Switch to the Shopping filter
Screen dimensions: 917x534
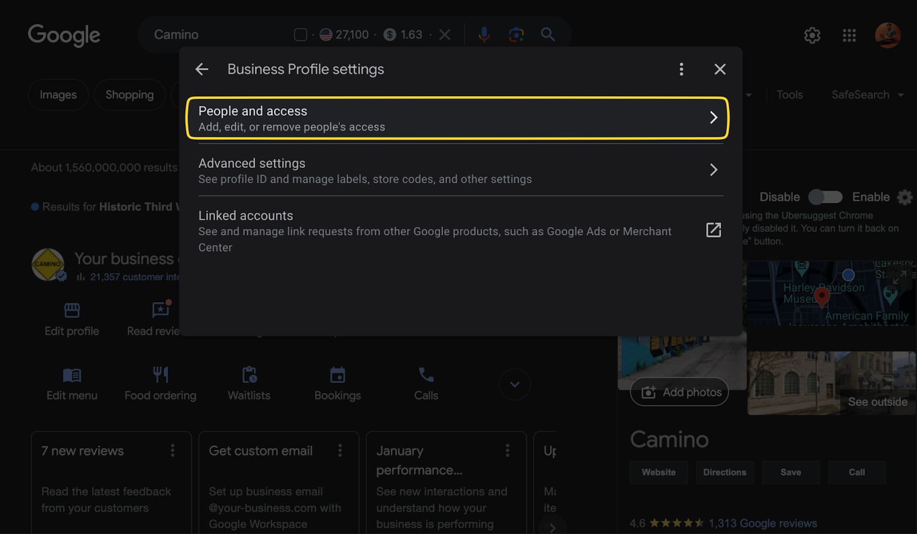130,95
